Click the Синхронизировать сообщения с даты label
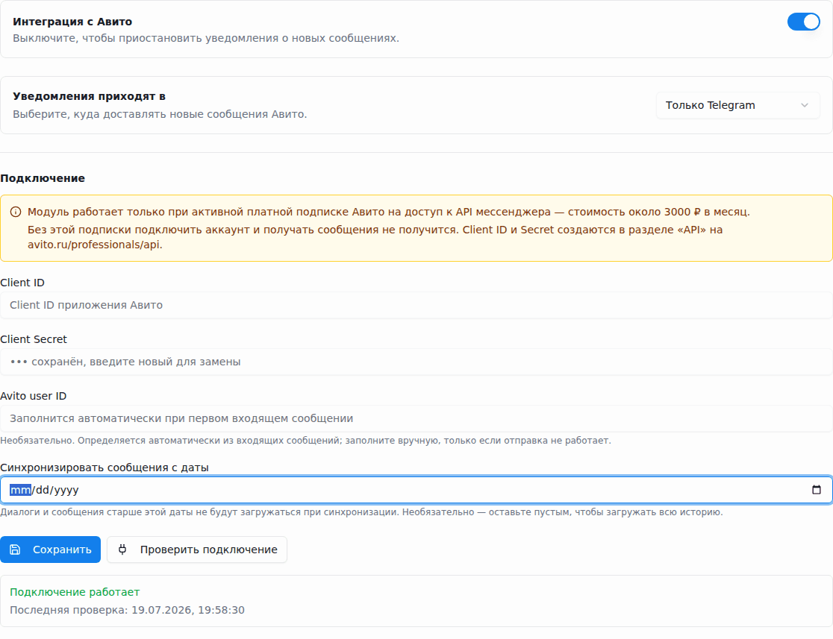 click(x=104, y=468)
